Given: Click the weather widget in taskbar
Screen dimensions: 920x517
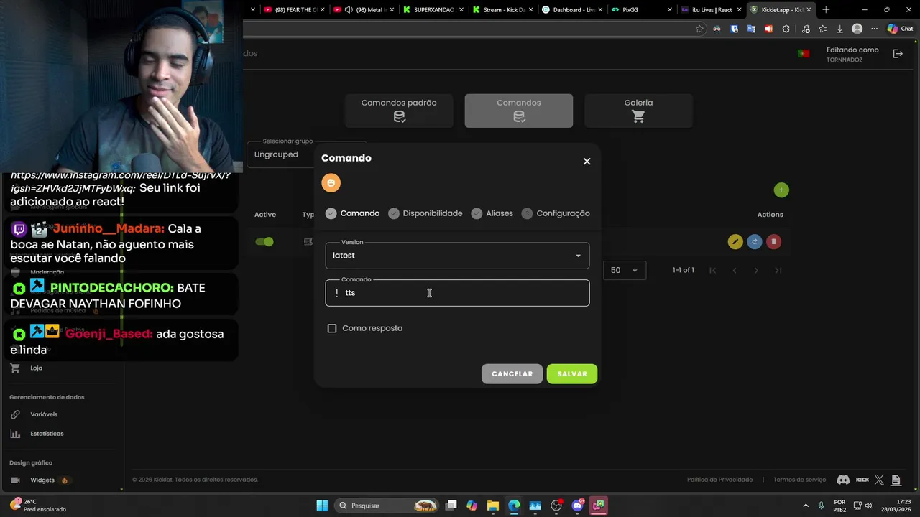Looking at the screenshot, I should point(37,506).
